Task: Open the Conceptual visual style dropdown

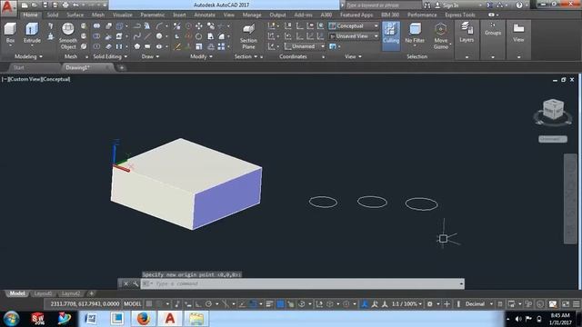Action: tap(354, 26)
